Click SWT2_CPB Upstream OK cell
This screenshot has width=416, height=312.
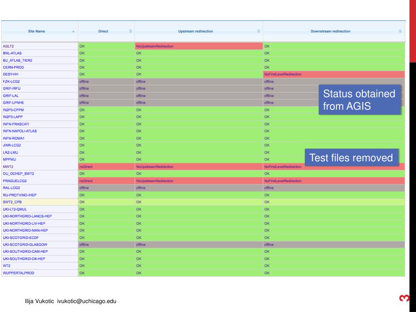click(199, 202)
